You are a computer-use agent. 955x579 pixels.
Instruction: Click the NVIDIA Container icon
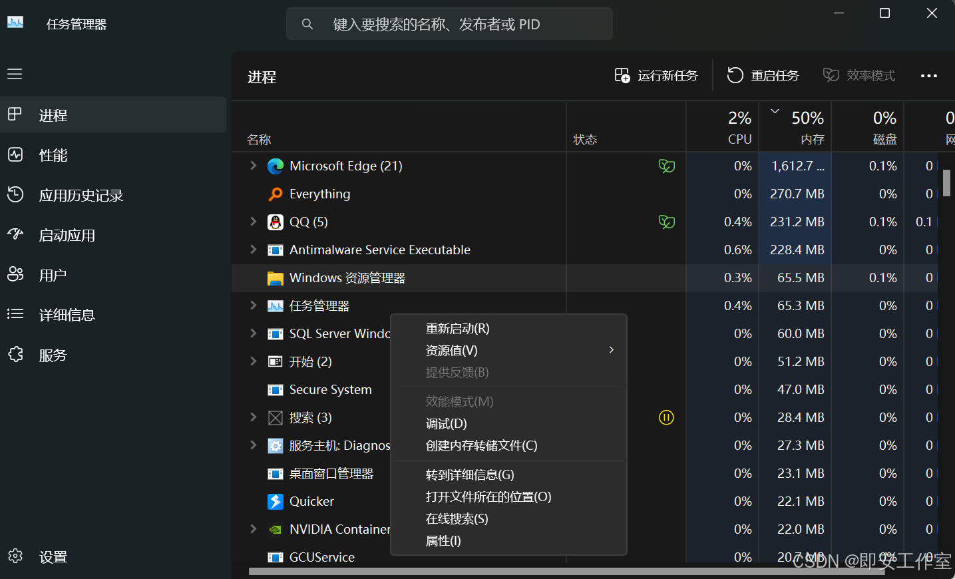(275, 530)
